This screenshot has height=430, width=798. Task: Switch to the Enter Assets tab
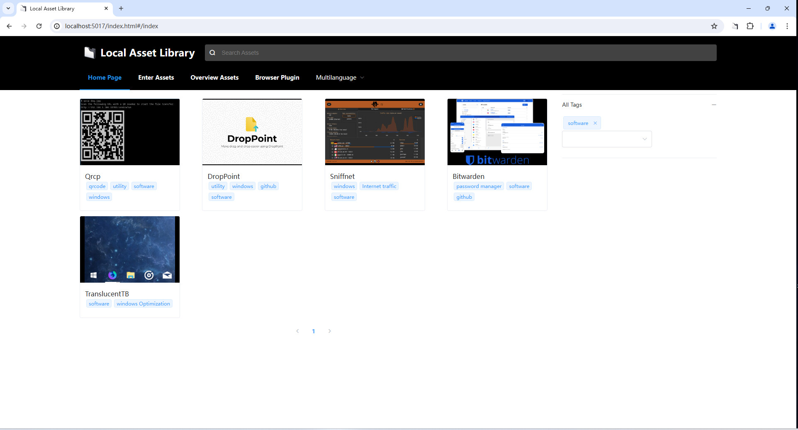tap(156, 78)
